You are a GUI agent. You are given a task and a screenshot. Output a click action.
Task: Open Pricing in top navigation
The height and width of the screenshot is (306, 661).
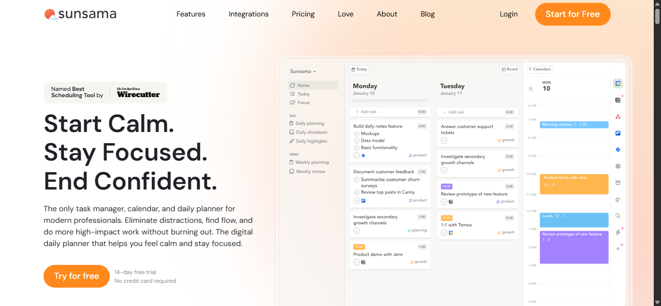click(303, 14)
